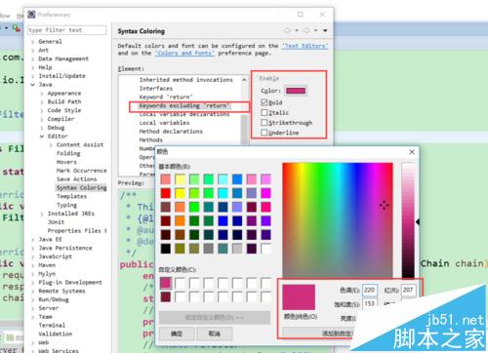
Task: Select 'Inherited method invocations' element
Action: [186, 80]
